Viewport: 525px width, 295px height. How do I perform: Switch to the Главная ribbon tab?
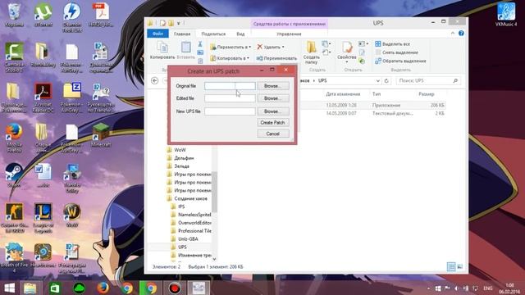tap(182, 34)
